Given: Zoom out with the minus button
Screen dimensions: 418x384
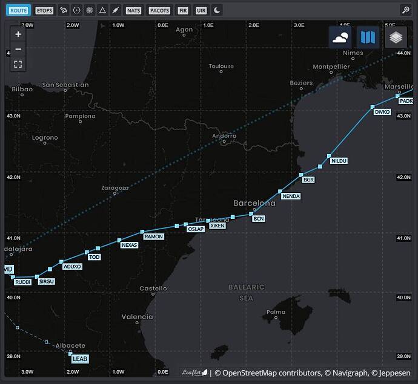Looking at the screenshot, I should coord(18,49).
